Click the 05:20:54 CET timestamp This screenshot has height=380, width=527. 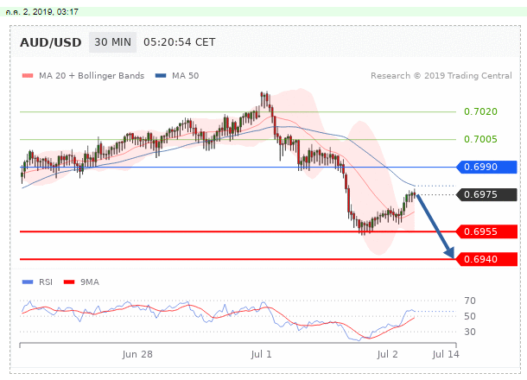(179, 42)
